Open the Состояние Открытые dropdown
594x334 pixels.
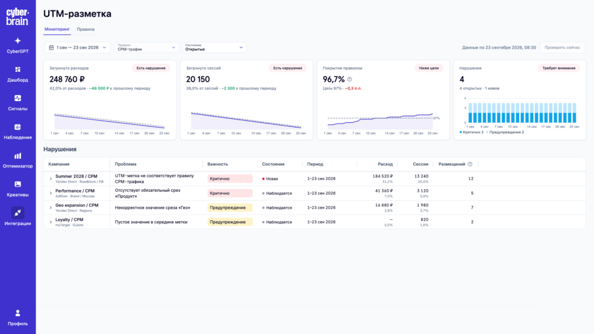click(x=215, y=48)
